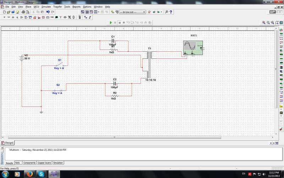Open the Transfer menu

pyautogui.click(x=57, y=7)
